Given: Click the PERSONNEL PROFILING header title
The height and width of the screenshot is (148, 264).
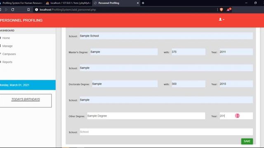Looking at the screenshot, I should click(21, 20).
